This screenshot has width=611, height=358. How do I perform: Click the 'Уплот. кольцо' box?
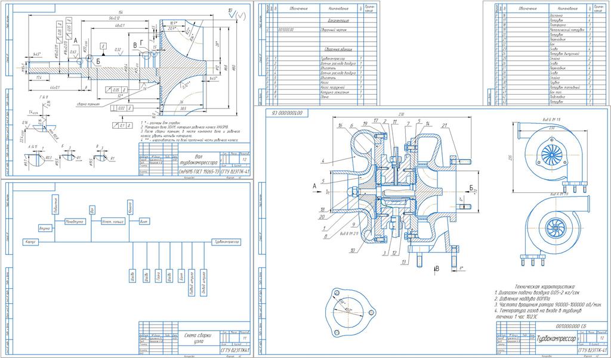[113, 221]
